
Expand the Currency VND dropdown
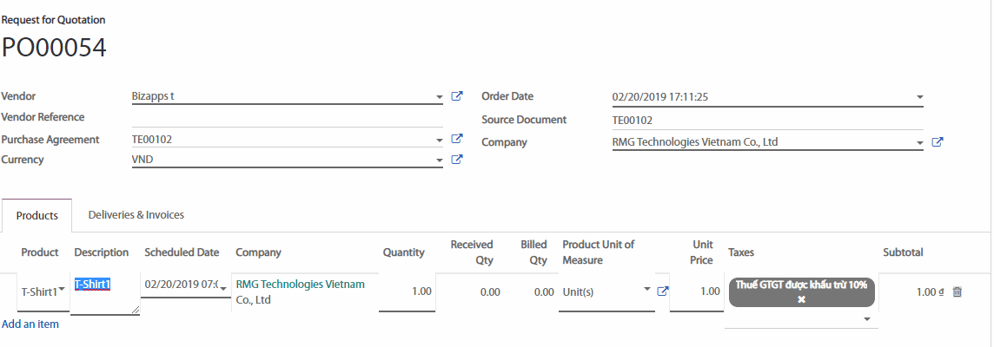click(440, 160)
